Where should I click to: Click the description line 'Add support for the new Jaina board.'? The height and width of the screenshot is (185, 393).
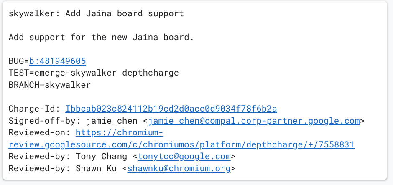[x=101, y=37]
